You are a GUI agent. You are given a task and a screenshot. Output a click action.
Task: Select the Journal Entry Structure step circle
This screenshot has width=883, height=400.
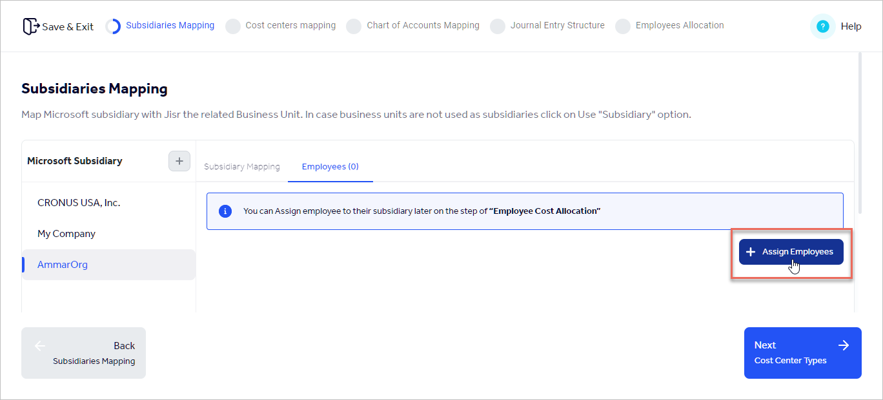click(498, 26)
